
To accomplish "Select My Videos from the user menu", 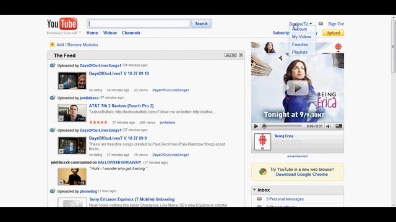I will (301, 37).
